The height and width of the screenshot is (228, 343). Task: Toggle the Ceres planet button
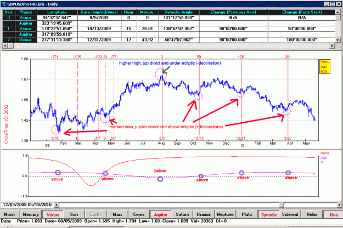[x=139, y=214]
